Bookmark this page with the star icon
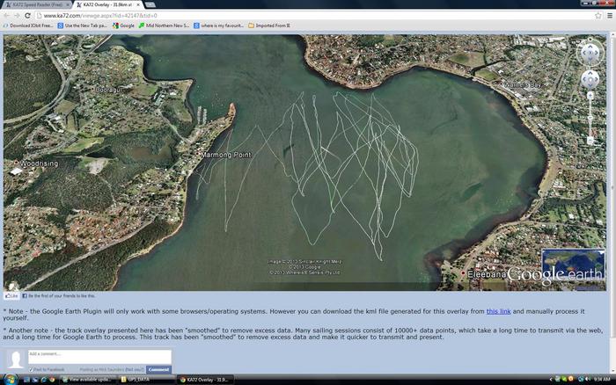Image resolution: width=616 pixels, height=385 pixels. pyautogui.click(x=598, y=15)
